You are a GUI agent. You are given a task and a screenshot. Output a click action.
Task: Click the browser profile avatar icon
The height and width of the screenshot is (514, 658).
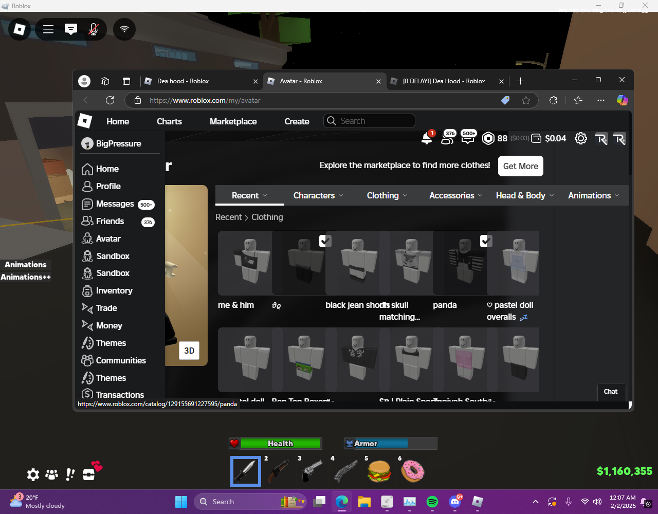pos(84,81)
